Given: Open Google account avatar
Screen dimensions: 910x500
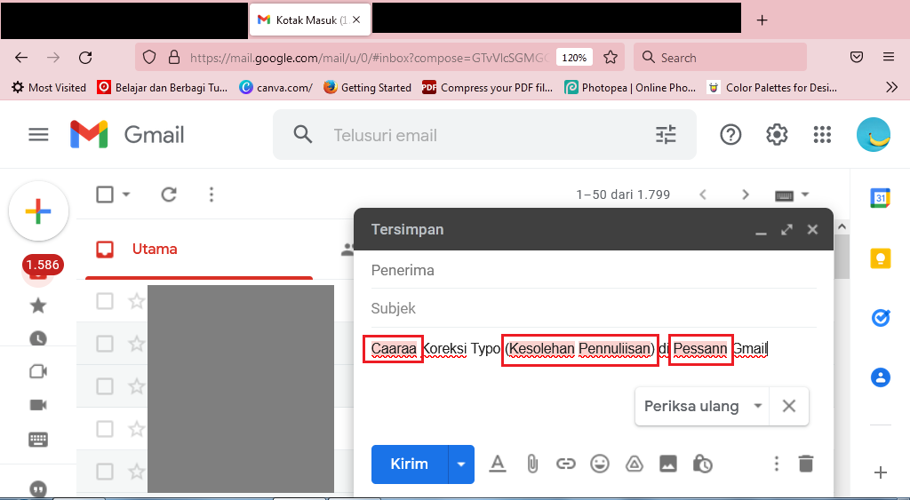Looking at the screenshot, I should point(873,135).
